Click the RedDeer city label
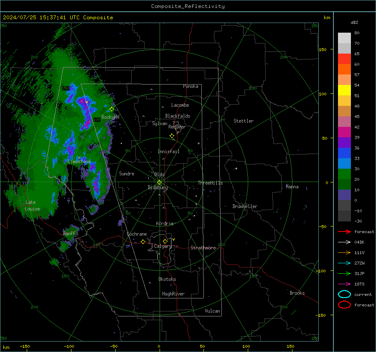Image resolution: width=376 pixels, height=352 pixels. pos(177,127)
